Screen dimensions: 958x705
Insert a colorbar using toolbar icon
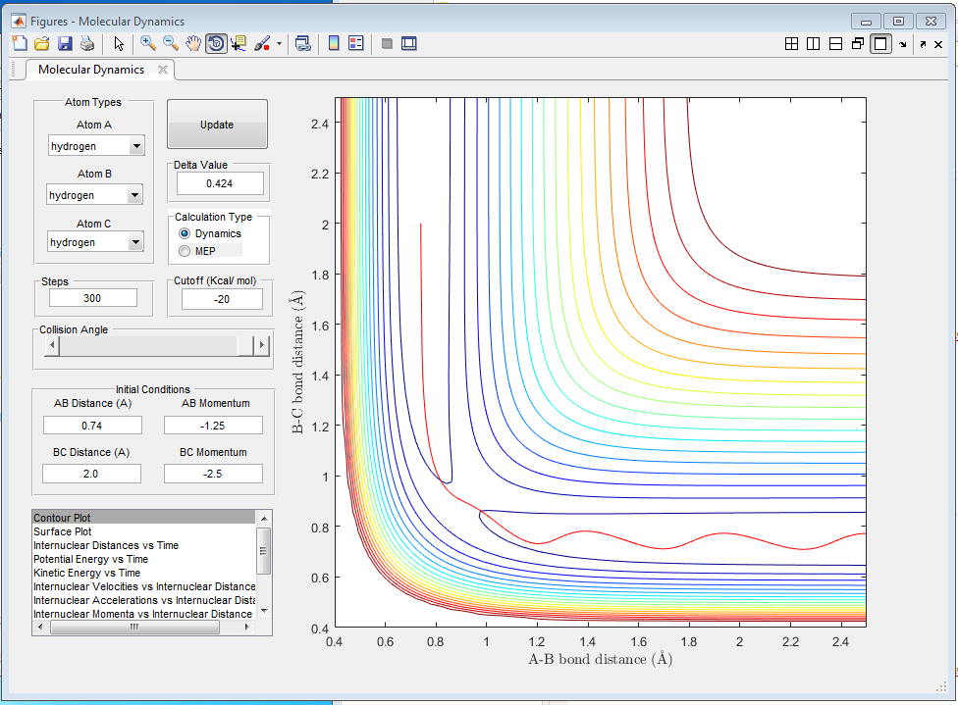[x=334, y=43]
